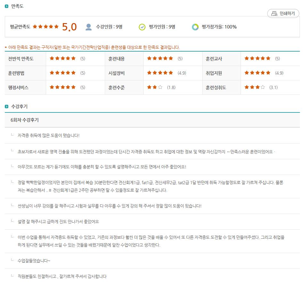Viewport: 306px width, 288px height.
Task: Click the large 5.0 average score
Action: tap(69, 27)
